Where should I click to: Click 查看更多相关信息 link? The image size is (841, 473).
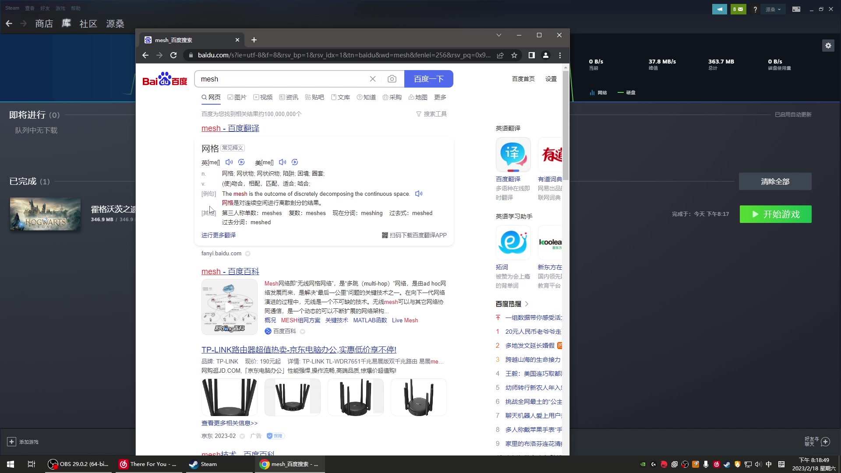click(230, 423)
